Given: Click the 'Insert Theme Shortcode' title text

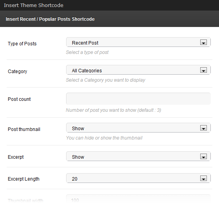Looking at the screenshot, I should [x=34, y=5].
